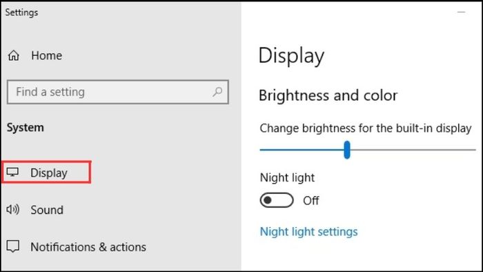Click the System section heading
Screen dimensions: 483x272
point(26,128)
